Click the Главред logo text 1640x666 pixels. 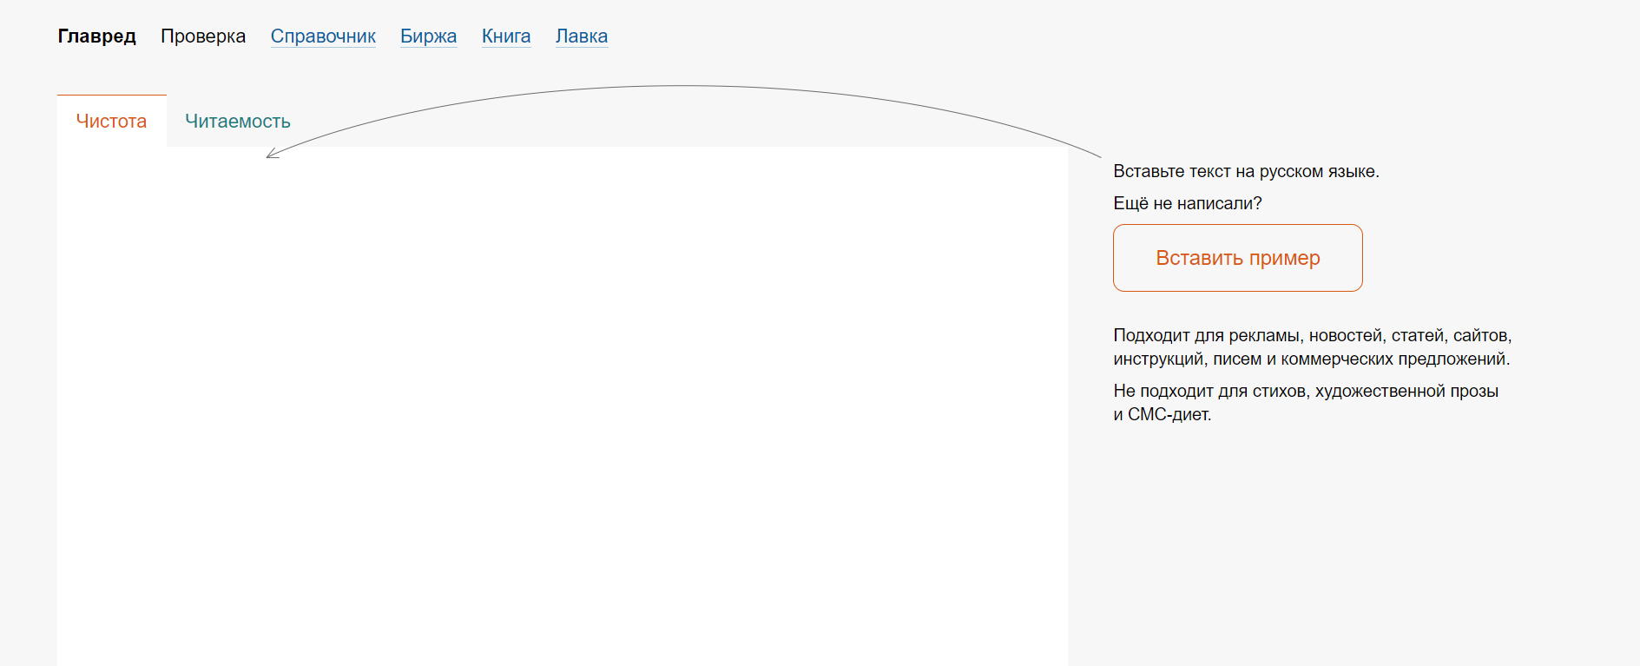pyautogui.click(x=97, y=36)
